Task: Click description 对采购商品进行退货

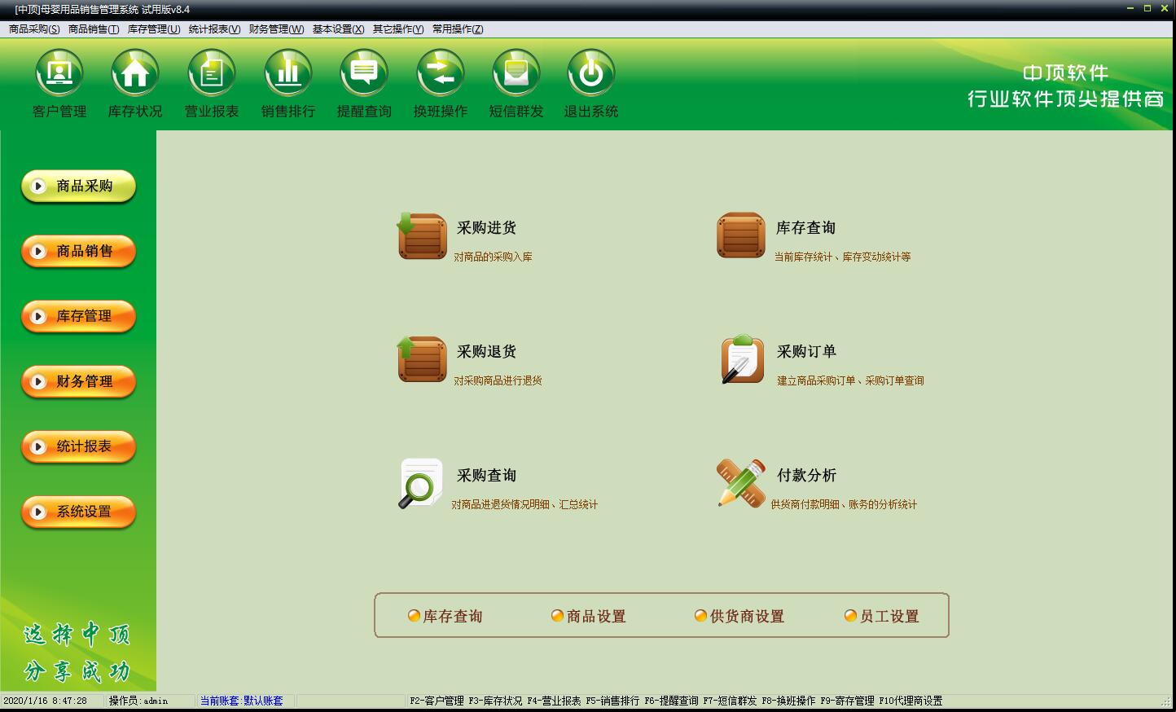Action: pyautogui.click(x=498, y=381)
